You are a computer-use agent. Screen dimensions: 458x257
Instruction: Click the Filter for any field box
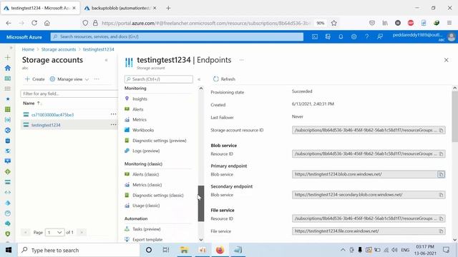click(x=69, y=94)
